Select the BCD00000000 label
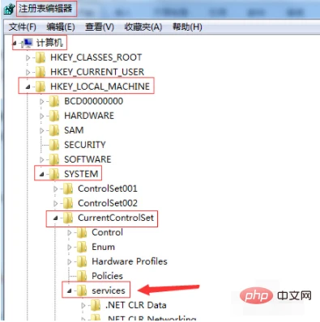 point(93,101)
